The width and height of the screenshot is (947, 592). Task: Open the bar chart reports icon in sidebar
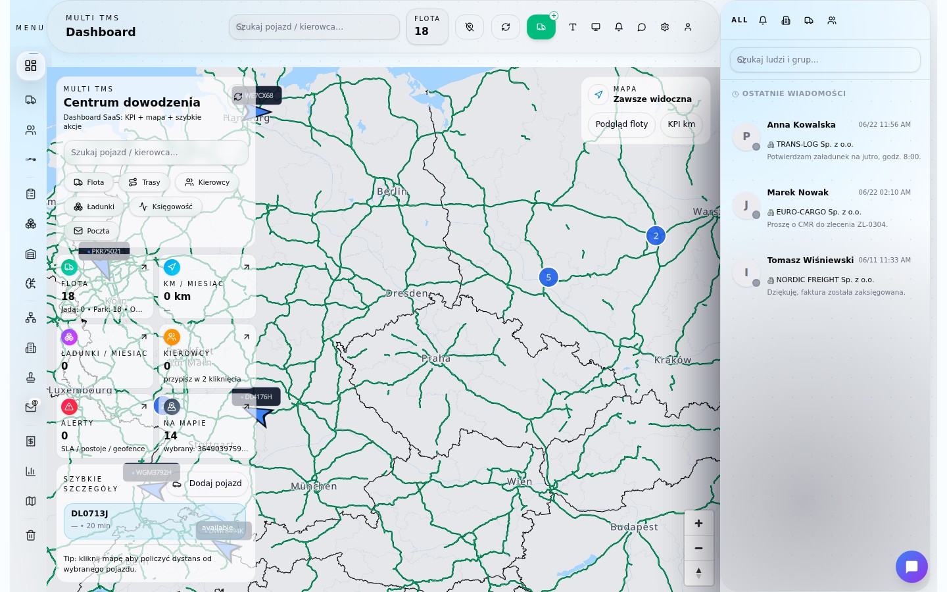click(30, 471)
